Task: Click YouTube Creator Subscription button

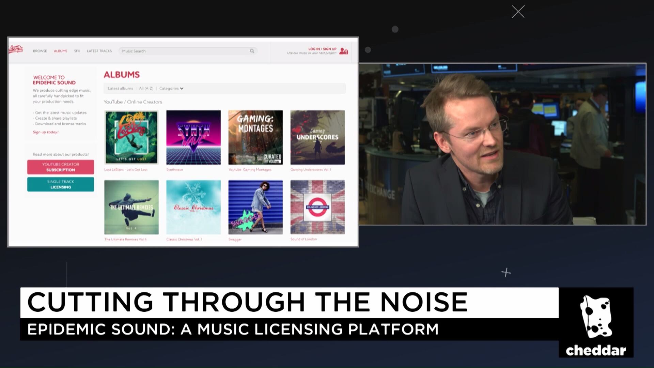Action: tap(61, 167)
